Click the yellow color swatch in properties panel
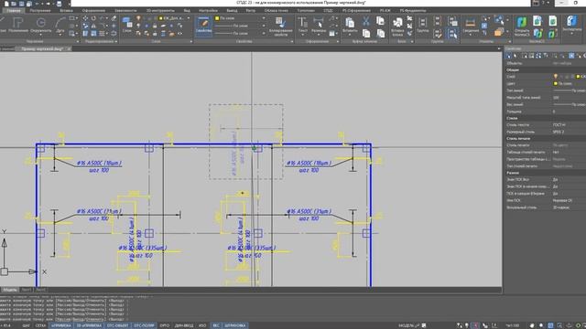Image resolution: width=586 pixels, height=329 pixels. pyautogui.click(x=556, y=83)
